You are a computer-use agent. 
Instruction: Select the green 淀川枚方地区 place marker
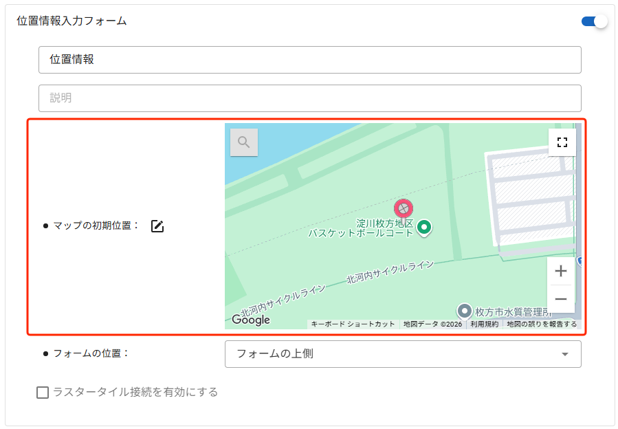pyautogui.click(x=424, y=228)
